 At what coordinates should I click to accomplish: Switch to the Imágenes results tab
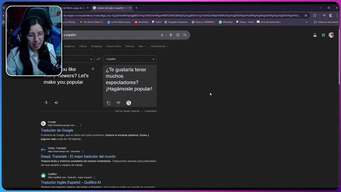pos(69,46)
